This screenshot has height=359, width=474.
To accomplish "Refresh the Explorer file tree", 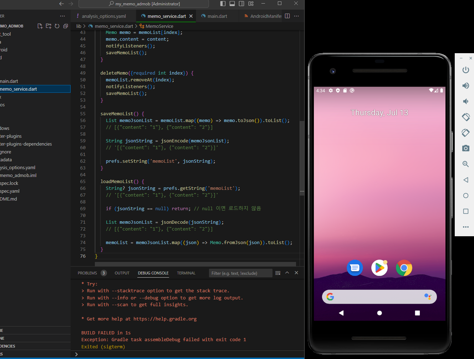I will pyautogui.click(x=57, y=26).
